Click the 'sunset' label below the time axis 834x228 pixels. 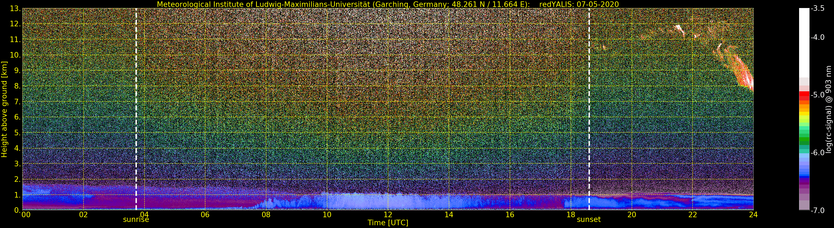[589, 219]
